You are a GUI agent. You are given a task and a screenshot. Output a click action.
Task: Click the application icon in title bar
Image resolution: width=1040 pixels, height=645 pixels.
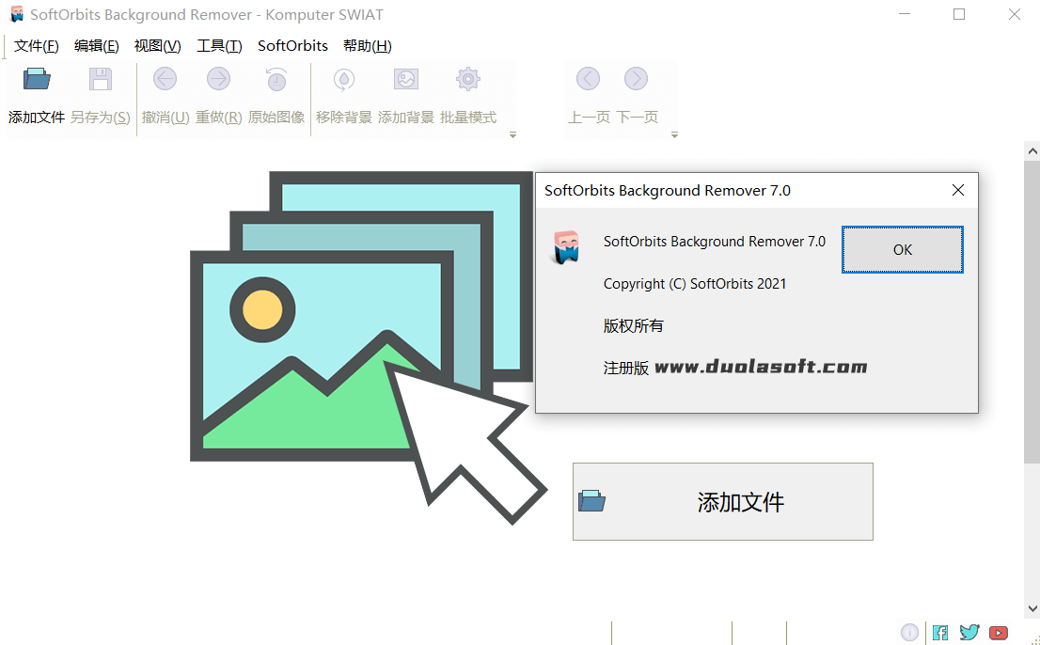click(17, 15)
